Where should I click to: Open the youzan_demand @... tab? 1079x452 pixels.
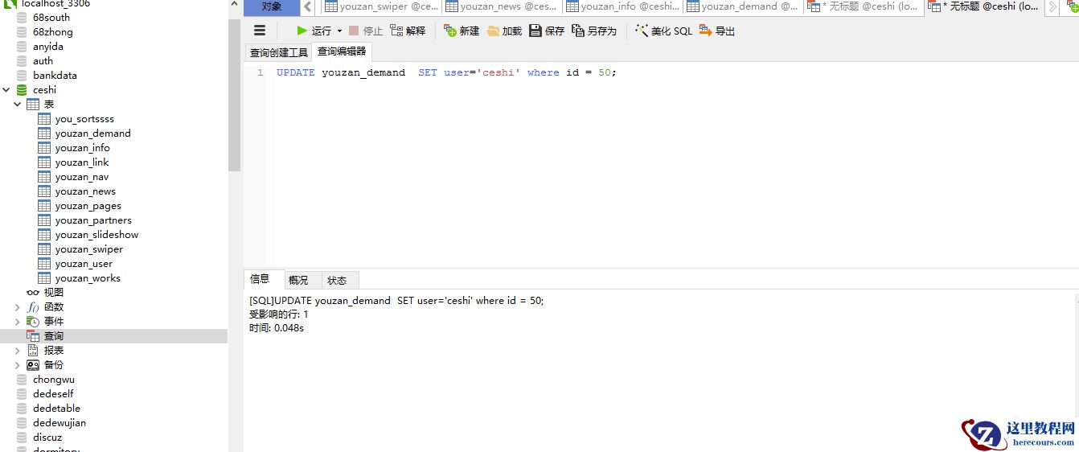743,7
